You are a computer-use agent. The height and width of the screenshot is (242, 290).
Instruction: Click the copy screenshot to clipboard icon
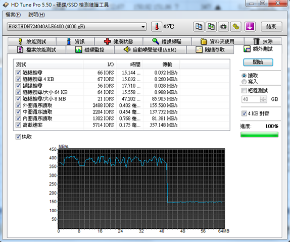[211, 27]
